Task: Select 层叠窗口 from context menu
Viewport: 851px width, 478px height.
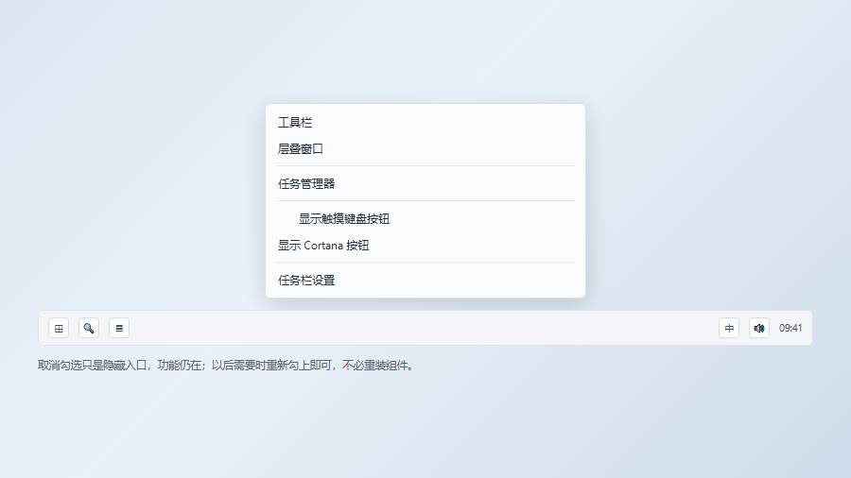Action: click(x=425, y=148)
